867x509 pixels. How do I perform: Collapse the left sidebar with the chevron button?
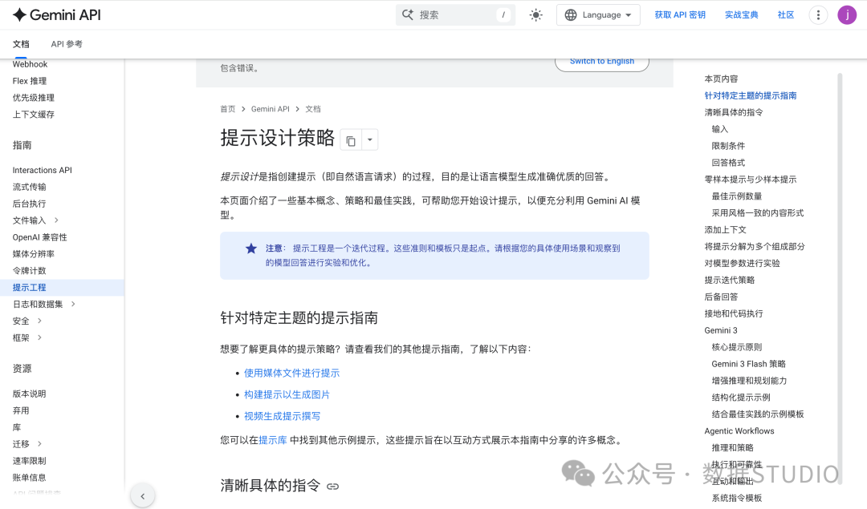pos(143,495)
